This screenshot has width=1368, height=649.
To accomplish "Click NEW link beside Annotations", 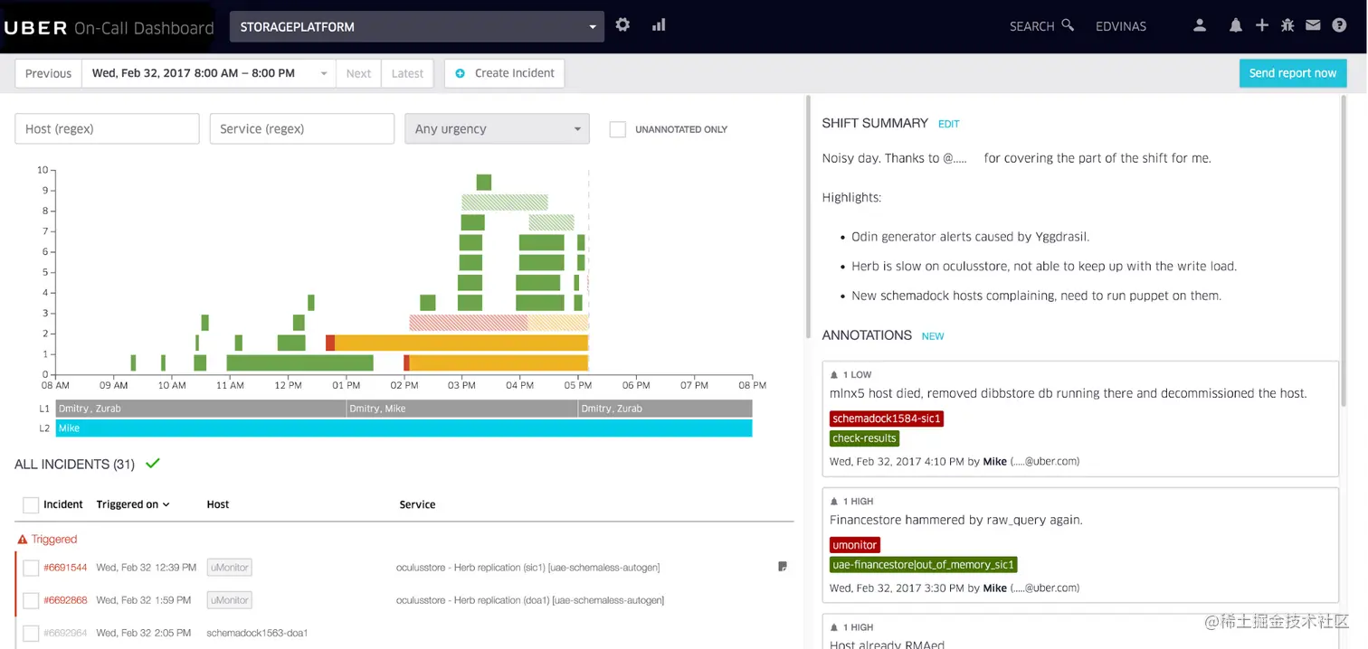I will point(933,336).
